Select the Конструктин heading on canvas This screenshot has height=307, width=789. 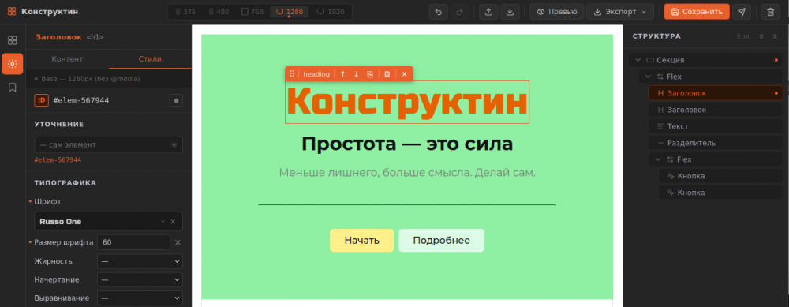tap(407, 102)
